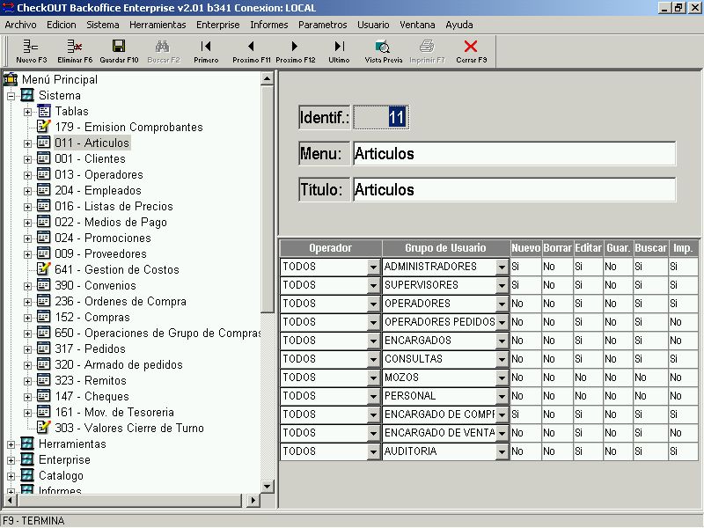Expand the 013 - Operadores node

28,175
